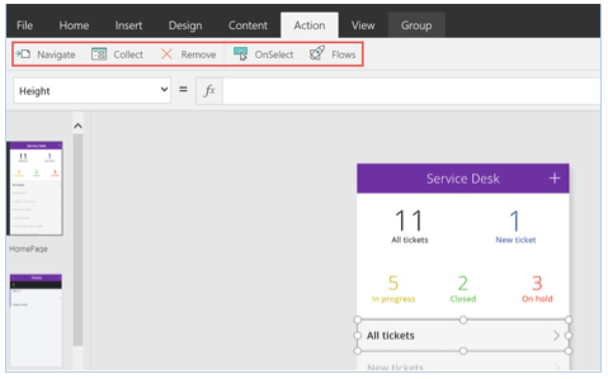Click the red X Remove icon
This screenshot has width=608, height=379.
[x=167, y=55]
